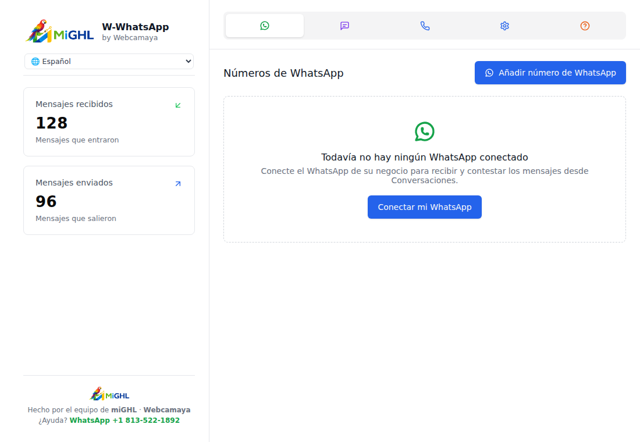This screenshot has height=442, width=640.
Task: Click the by Webcamaya subtitle
Action: (130, 38)
